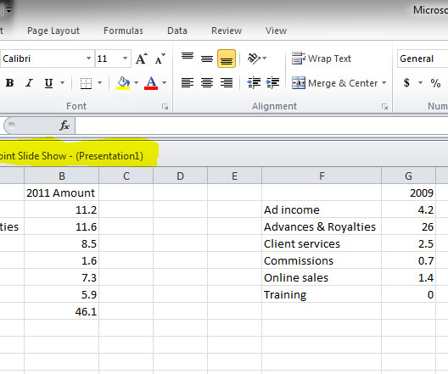448x374 pixels.
Task: Open Alignment dialog launcher
Action: tap(385, 107)
